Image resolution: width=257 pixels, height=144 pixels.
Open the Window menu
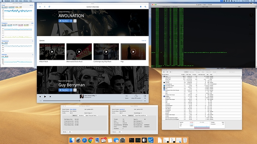(26, 1)
